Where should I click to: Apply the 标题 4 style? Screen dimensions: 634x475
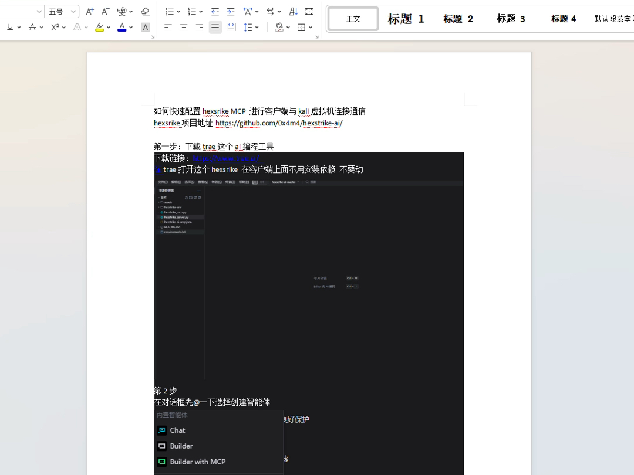pos(563,19)
